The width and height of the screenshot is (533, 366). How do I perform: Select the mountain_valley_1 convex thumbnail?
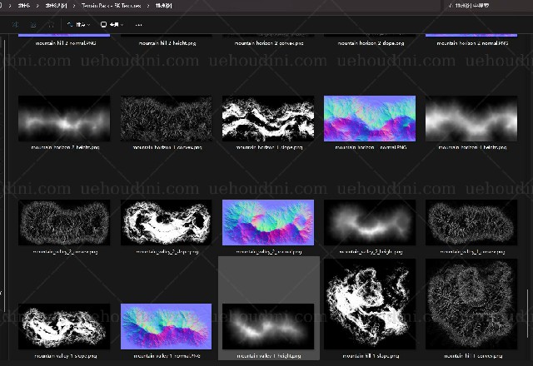pyautogui.click(x=471, y=222)
